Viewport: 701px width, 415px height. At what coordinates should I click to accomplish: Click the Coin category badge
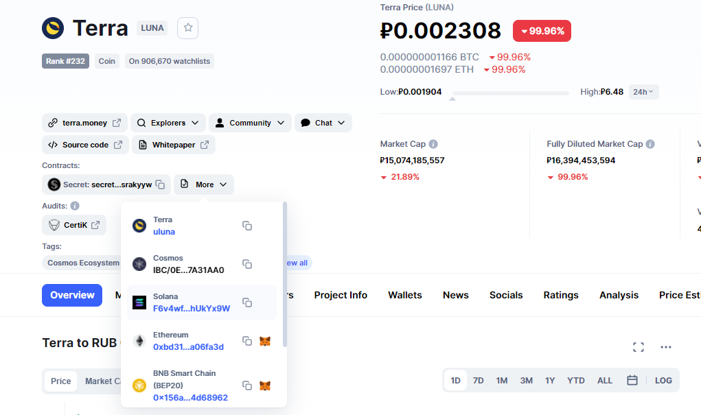coord(107,61)
